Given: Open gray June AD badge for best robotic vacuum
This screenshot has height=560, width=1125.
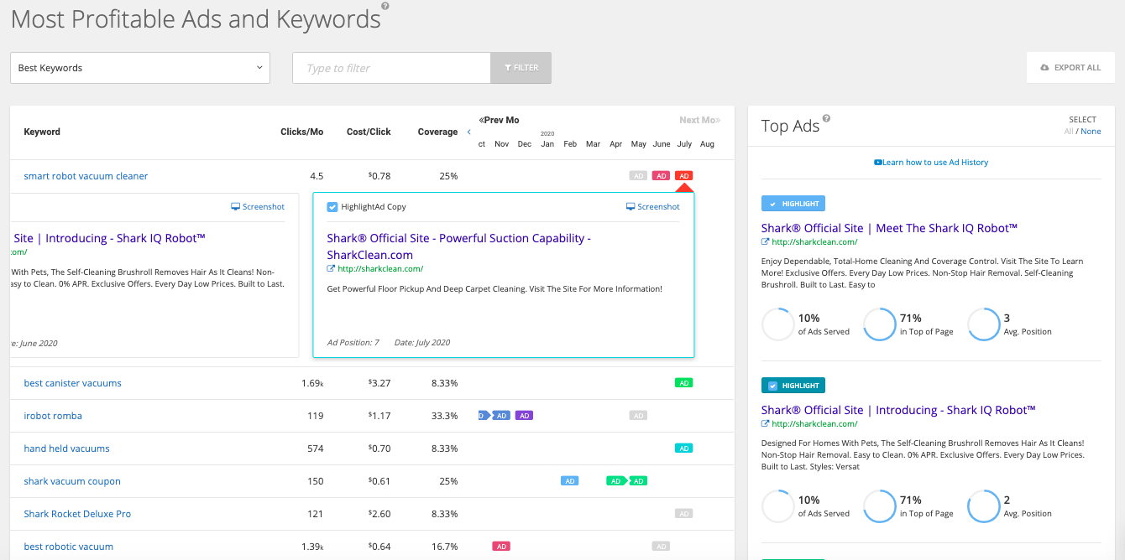Looking at the screenshot, I should coord(662,547).
